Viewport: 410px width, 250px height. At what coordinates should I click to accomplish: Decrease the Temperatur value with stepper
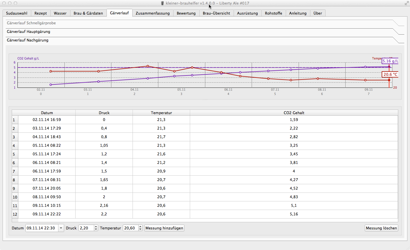[x=140, y=229]
